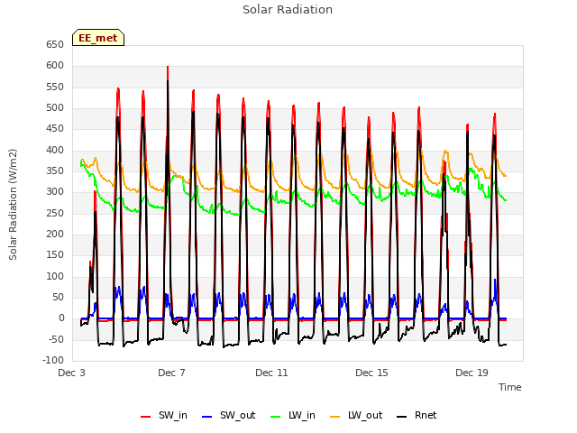
Task: Click the green LW_in legend swatch
Action: [276, 417]
